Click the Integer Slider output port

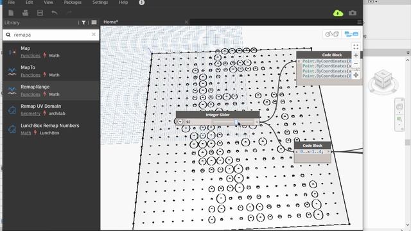[x=257, y=122]
